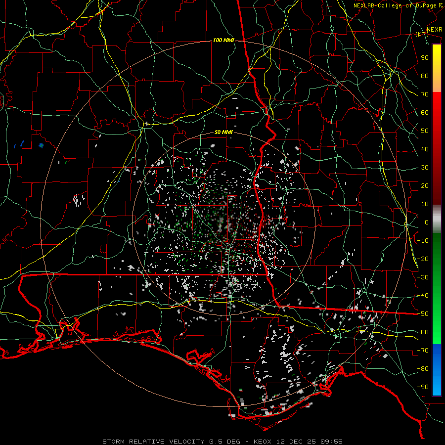Select the positive 70 value on velocity scale

point(425,94)
